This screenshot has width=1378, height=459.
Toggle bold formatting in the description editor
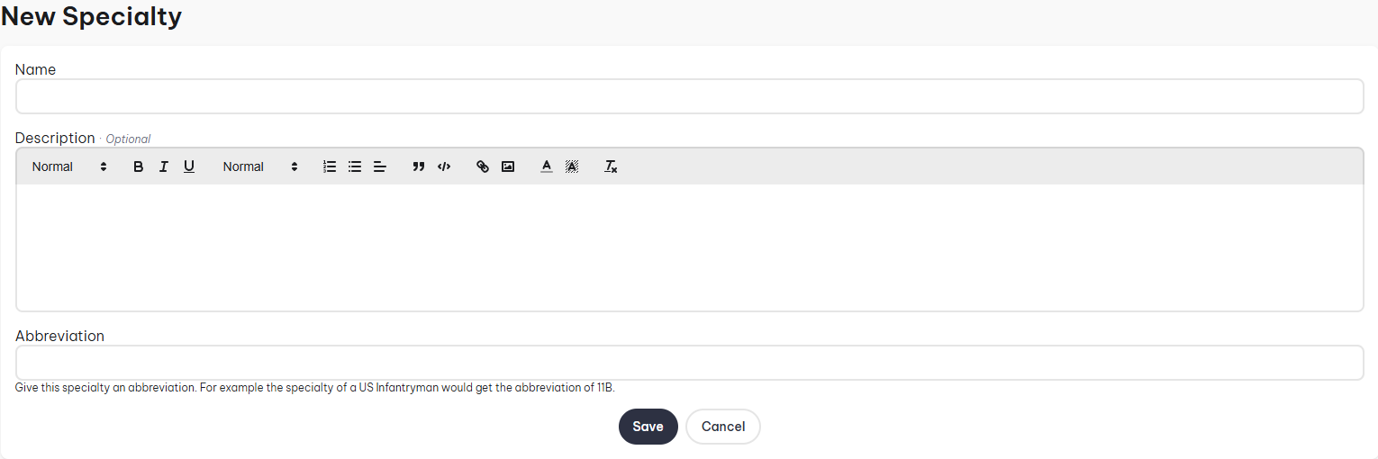click(138, 166)
